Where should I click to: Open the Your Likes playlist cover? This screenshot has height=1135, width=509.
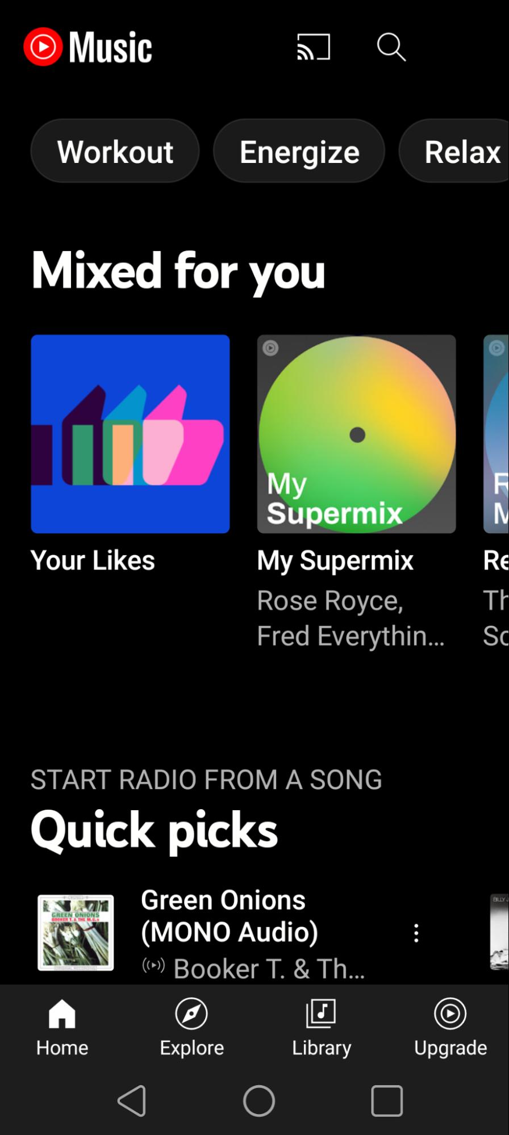tap(130, 434)
